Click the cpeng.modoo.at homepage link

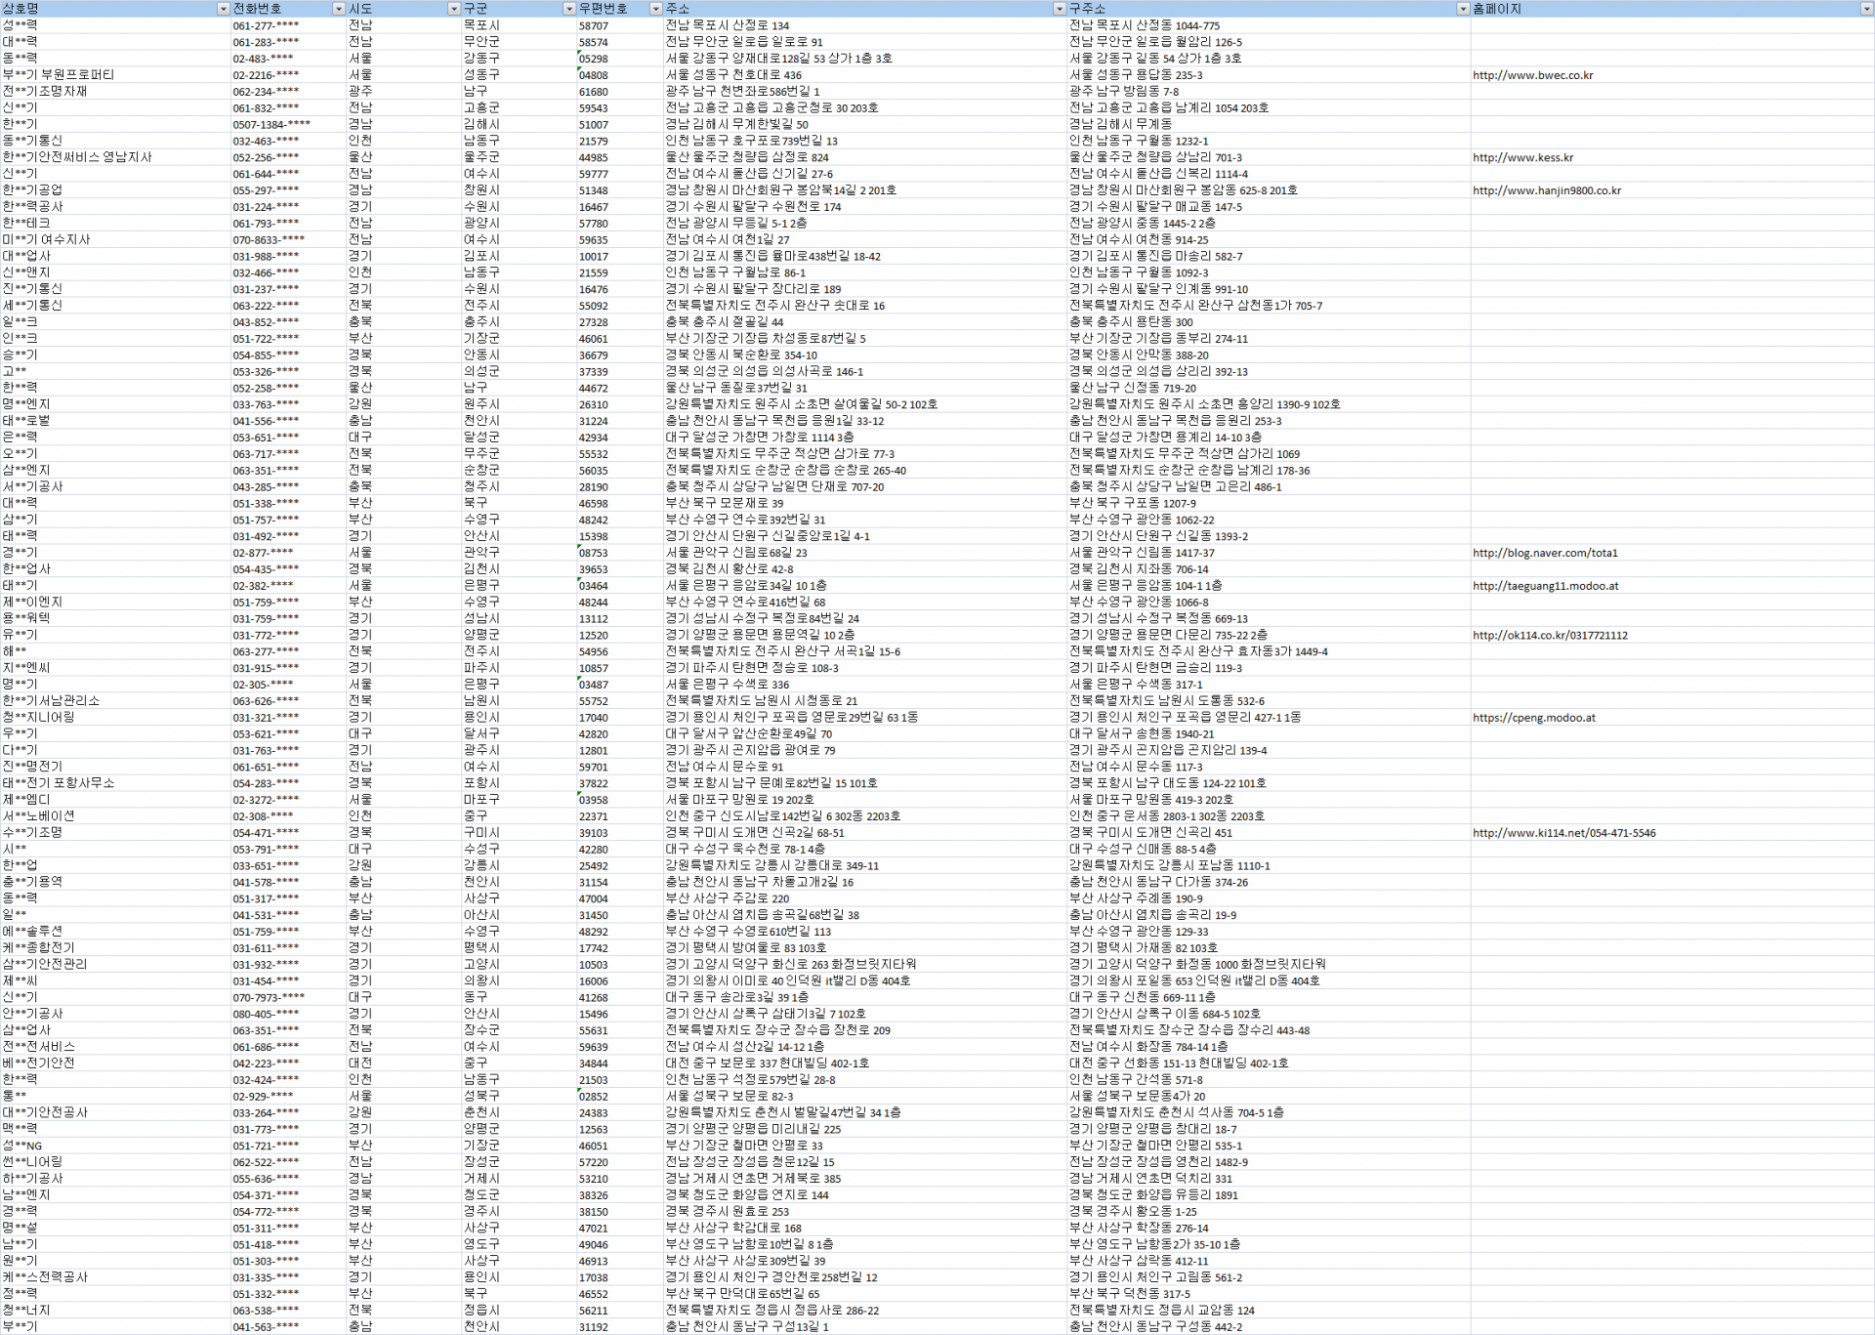pos(1533,718)
